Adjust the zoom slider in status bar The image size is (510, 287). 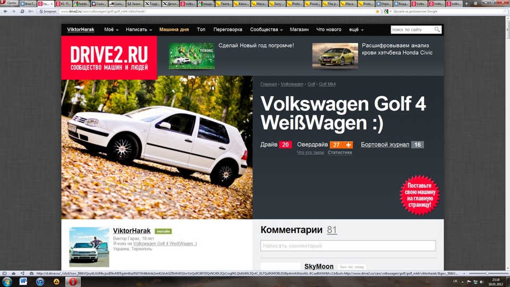click(487, 273)
